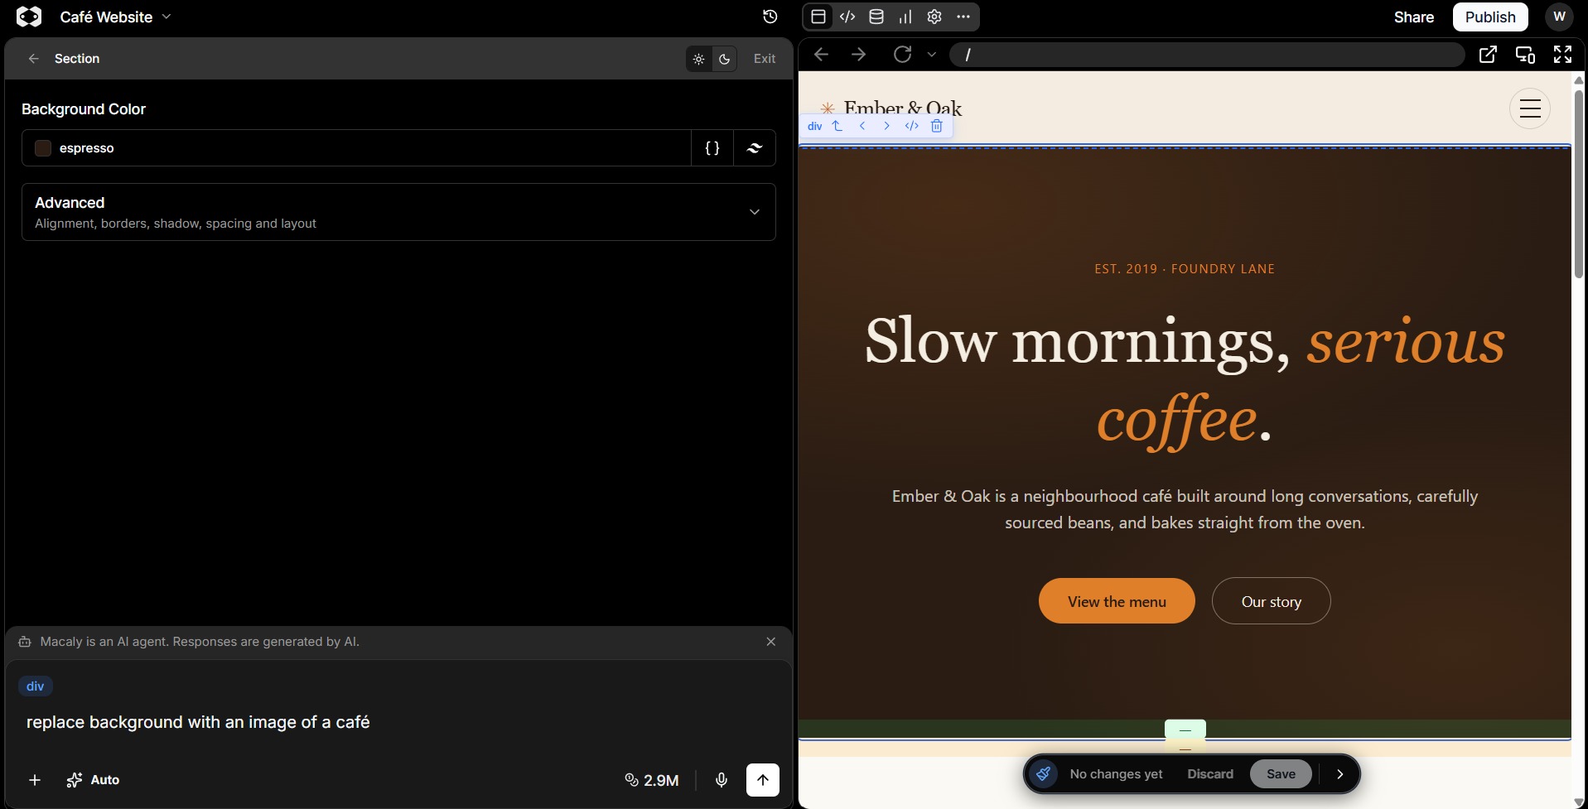The height and width of the screenshot is (809, 1588).
Task: Click the curly braces custom value icon
Action: click(712, 148)
